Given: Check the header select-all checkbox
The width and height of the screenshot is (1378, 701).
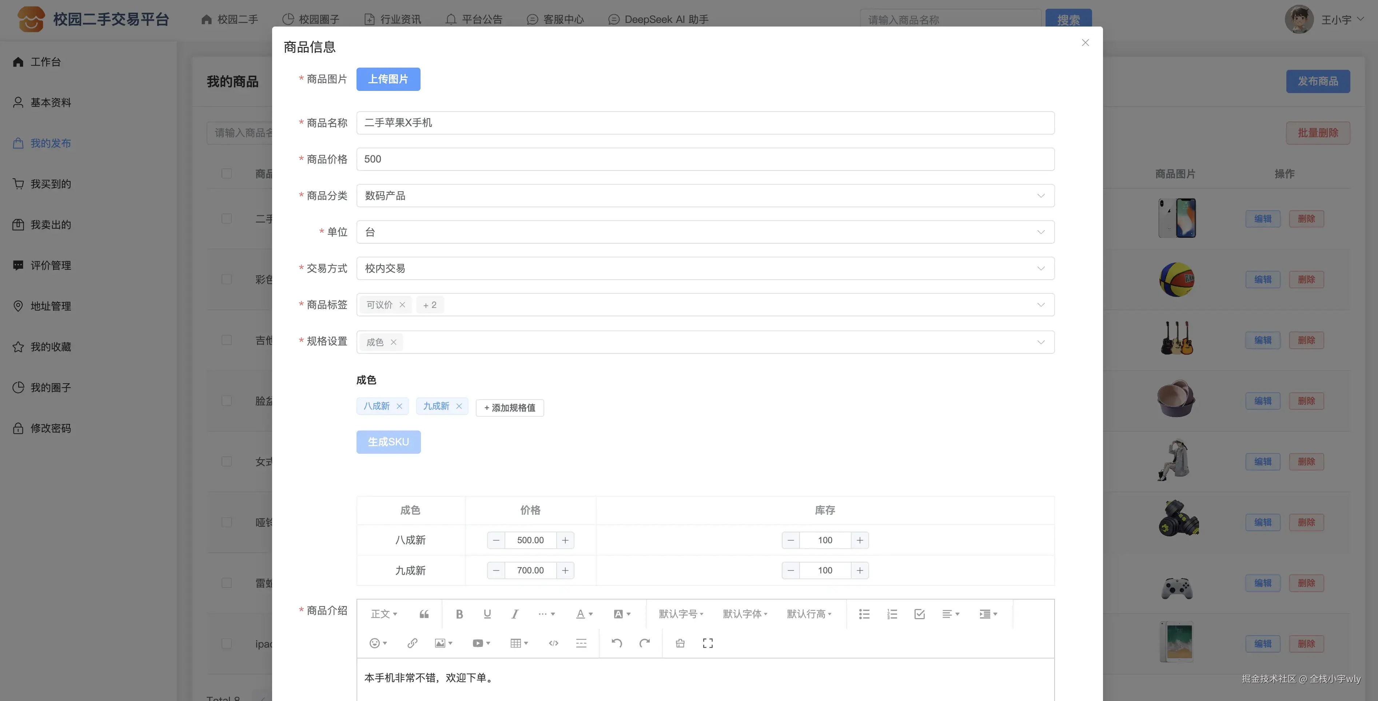Looking at the screenshot, I should point(226,174).
